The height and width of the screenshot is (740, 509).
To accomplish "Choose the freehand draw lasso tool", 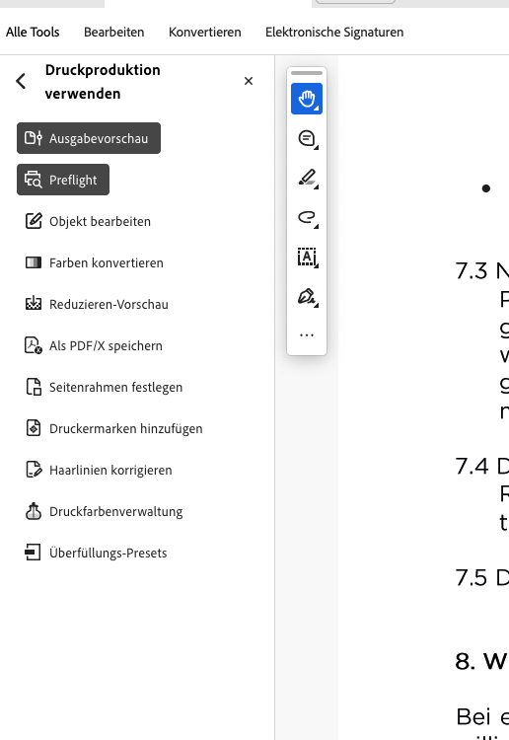I will (x=307, y=218).
